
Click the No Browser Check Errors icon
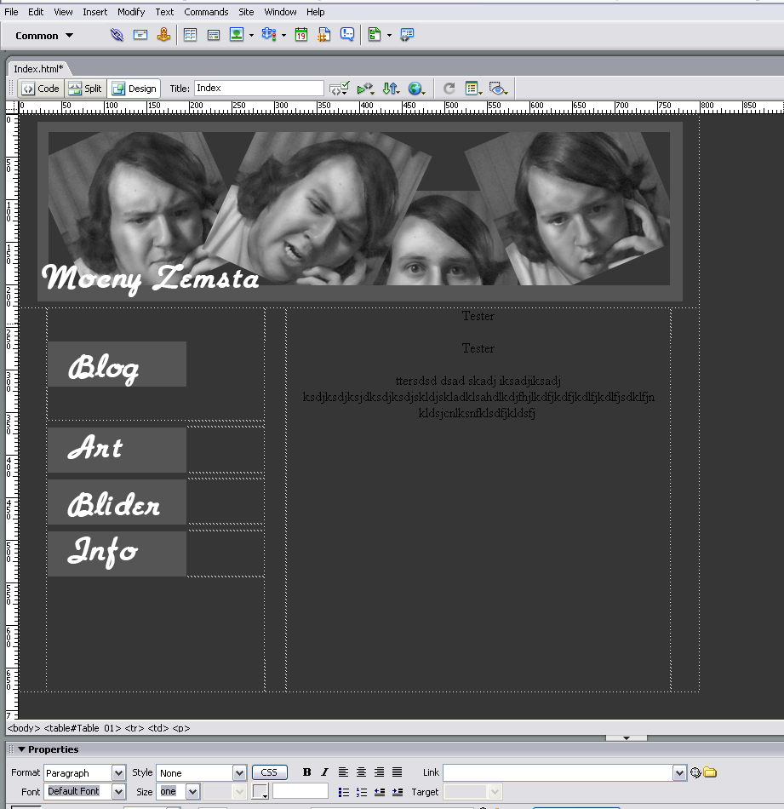pos(339,89)
